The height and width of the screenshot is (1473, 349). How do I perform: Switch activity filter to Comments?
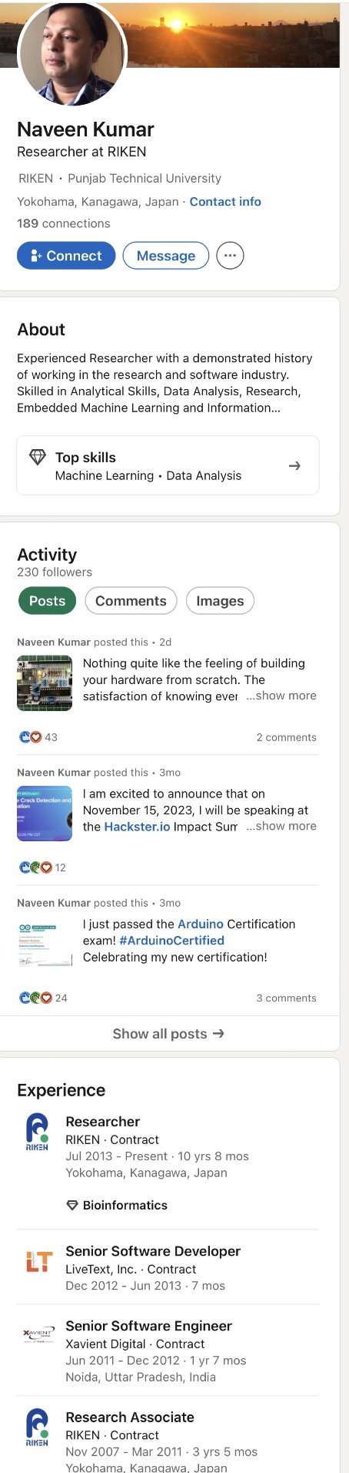tap(131, 601)
